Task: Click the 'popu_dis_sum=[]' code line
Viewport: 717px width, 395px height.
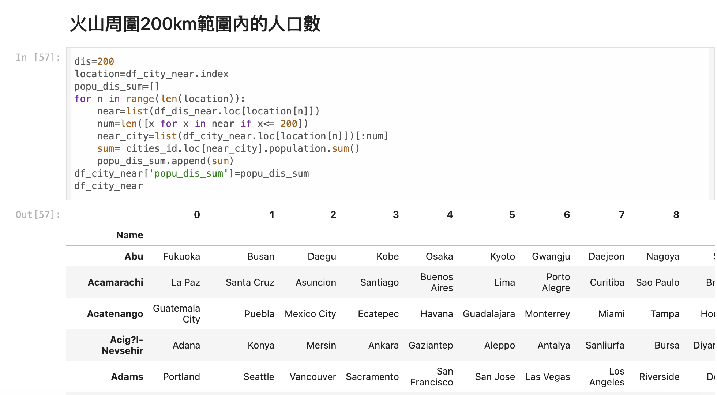Action: (x=117, y=86)
